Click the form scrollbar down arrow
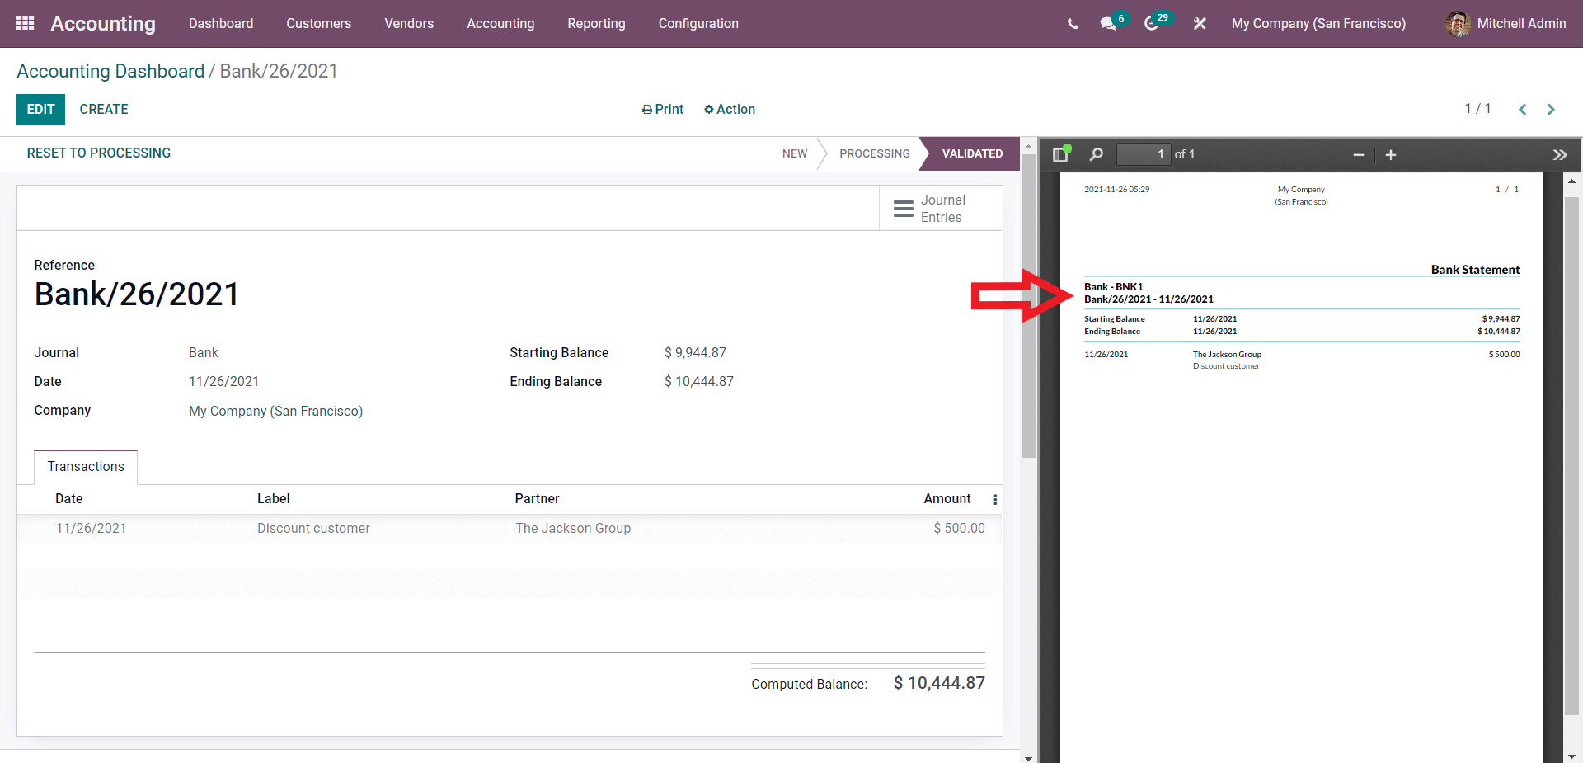This screenshot has height=763, width=1583. click(1028, 757)
